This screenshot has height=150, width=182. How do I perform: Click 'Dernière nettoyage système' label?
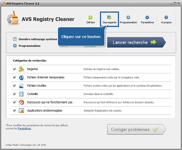click(x=38, y=39)
